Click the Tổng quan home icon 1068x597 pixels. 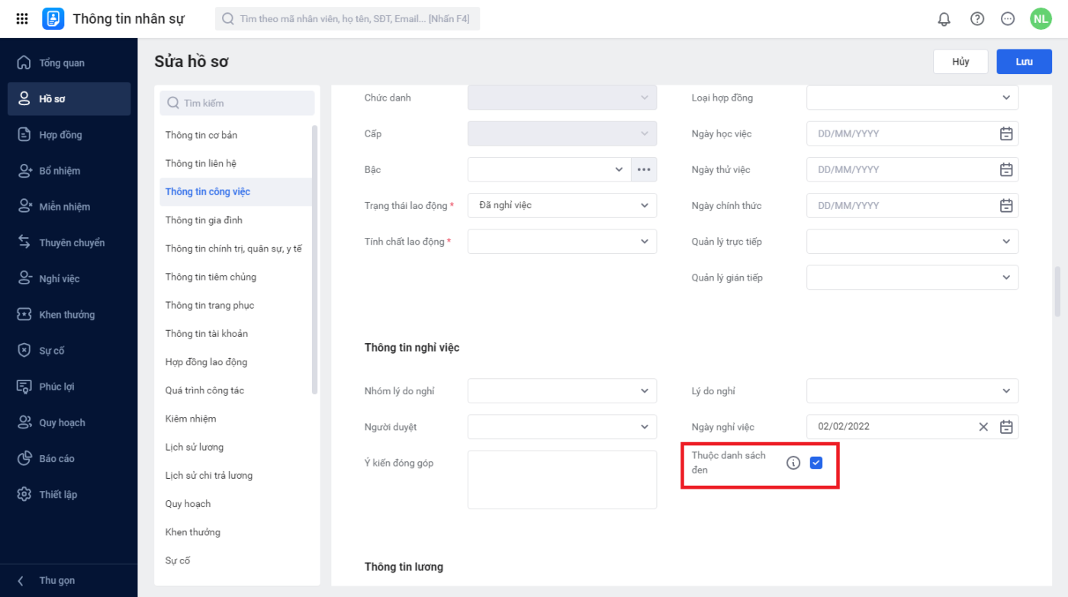click(x=24, y=63)
